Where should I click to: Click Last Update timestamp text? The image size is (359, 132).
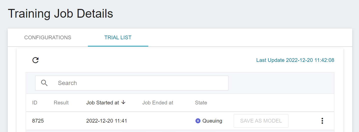[295, 60]
